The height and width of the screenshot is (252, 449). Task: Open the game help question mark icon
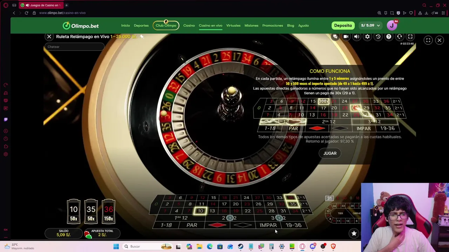click(389, 36)
